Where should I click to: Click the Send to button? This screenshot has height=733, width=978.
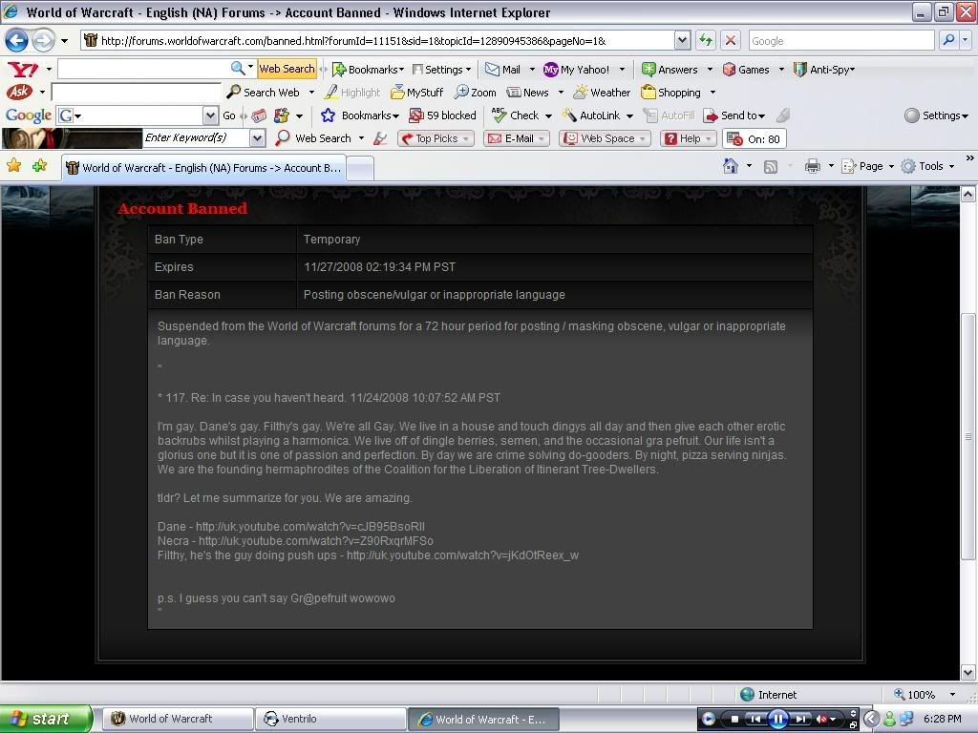click(x=733, y=115)
